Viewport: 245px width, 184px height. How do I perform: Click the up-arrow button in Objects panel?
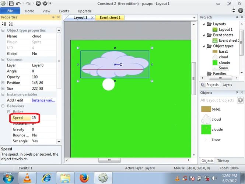(240, 100)
